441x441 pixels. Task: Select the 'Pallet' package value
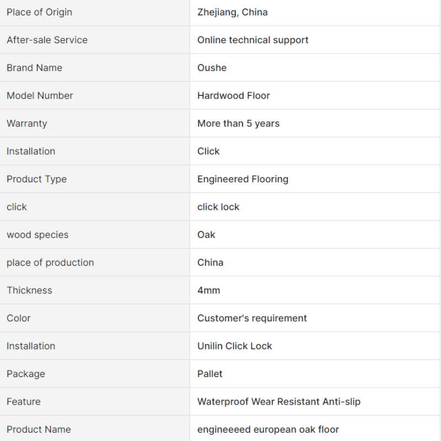coord(209,374)
